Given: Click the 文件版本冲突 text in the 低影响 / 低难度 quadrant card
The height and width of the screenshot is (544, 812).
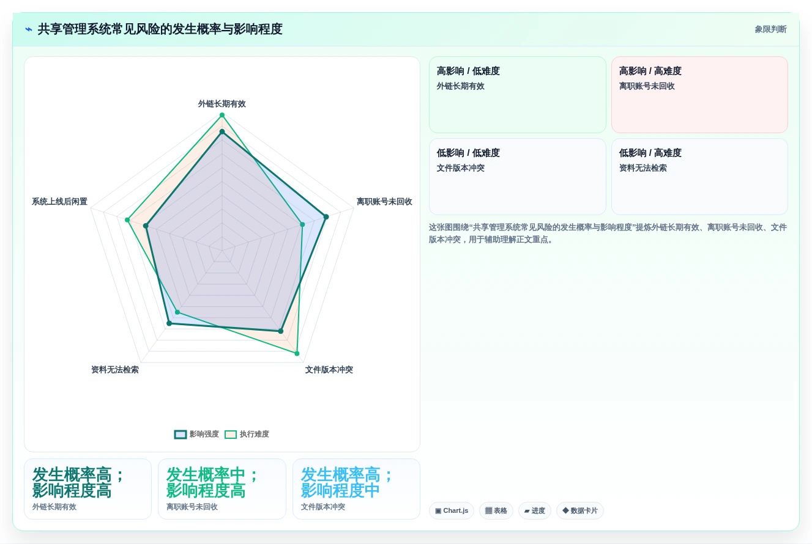Looking at the screenshot, I should (461, 169).
